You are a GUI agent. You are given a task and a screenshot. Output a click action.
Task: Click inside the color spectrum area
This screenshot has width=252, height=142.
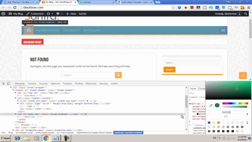click(x=228, y=90)
